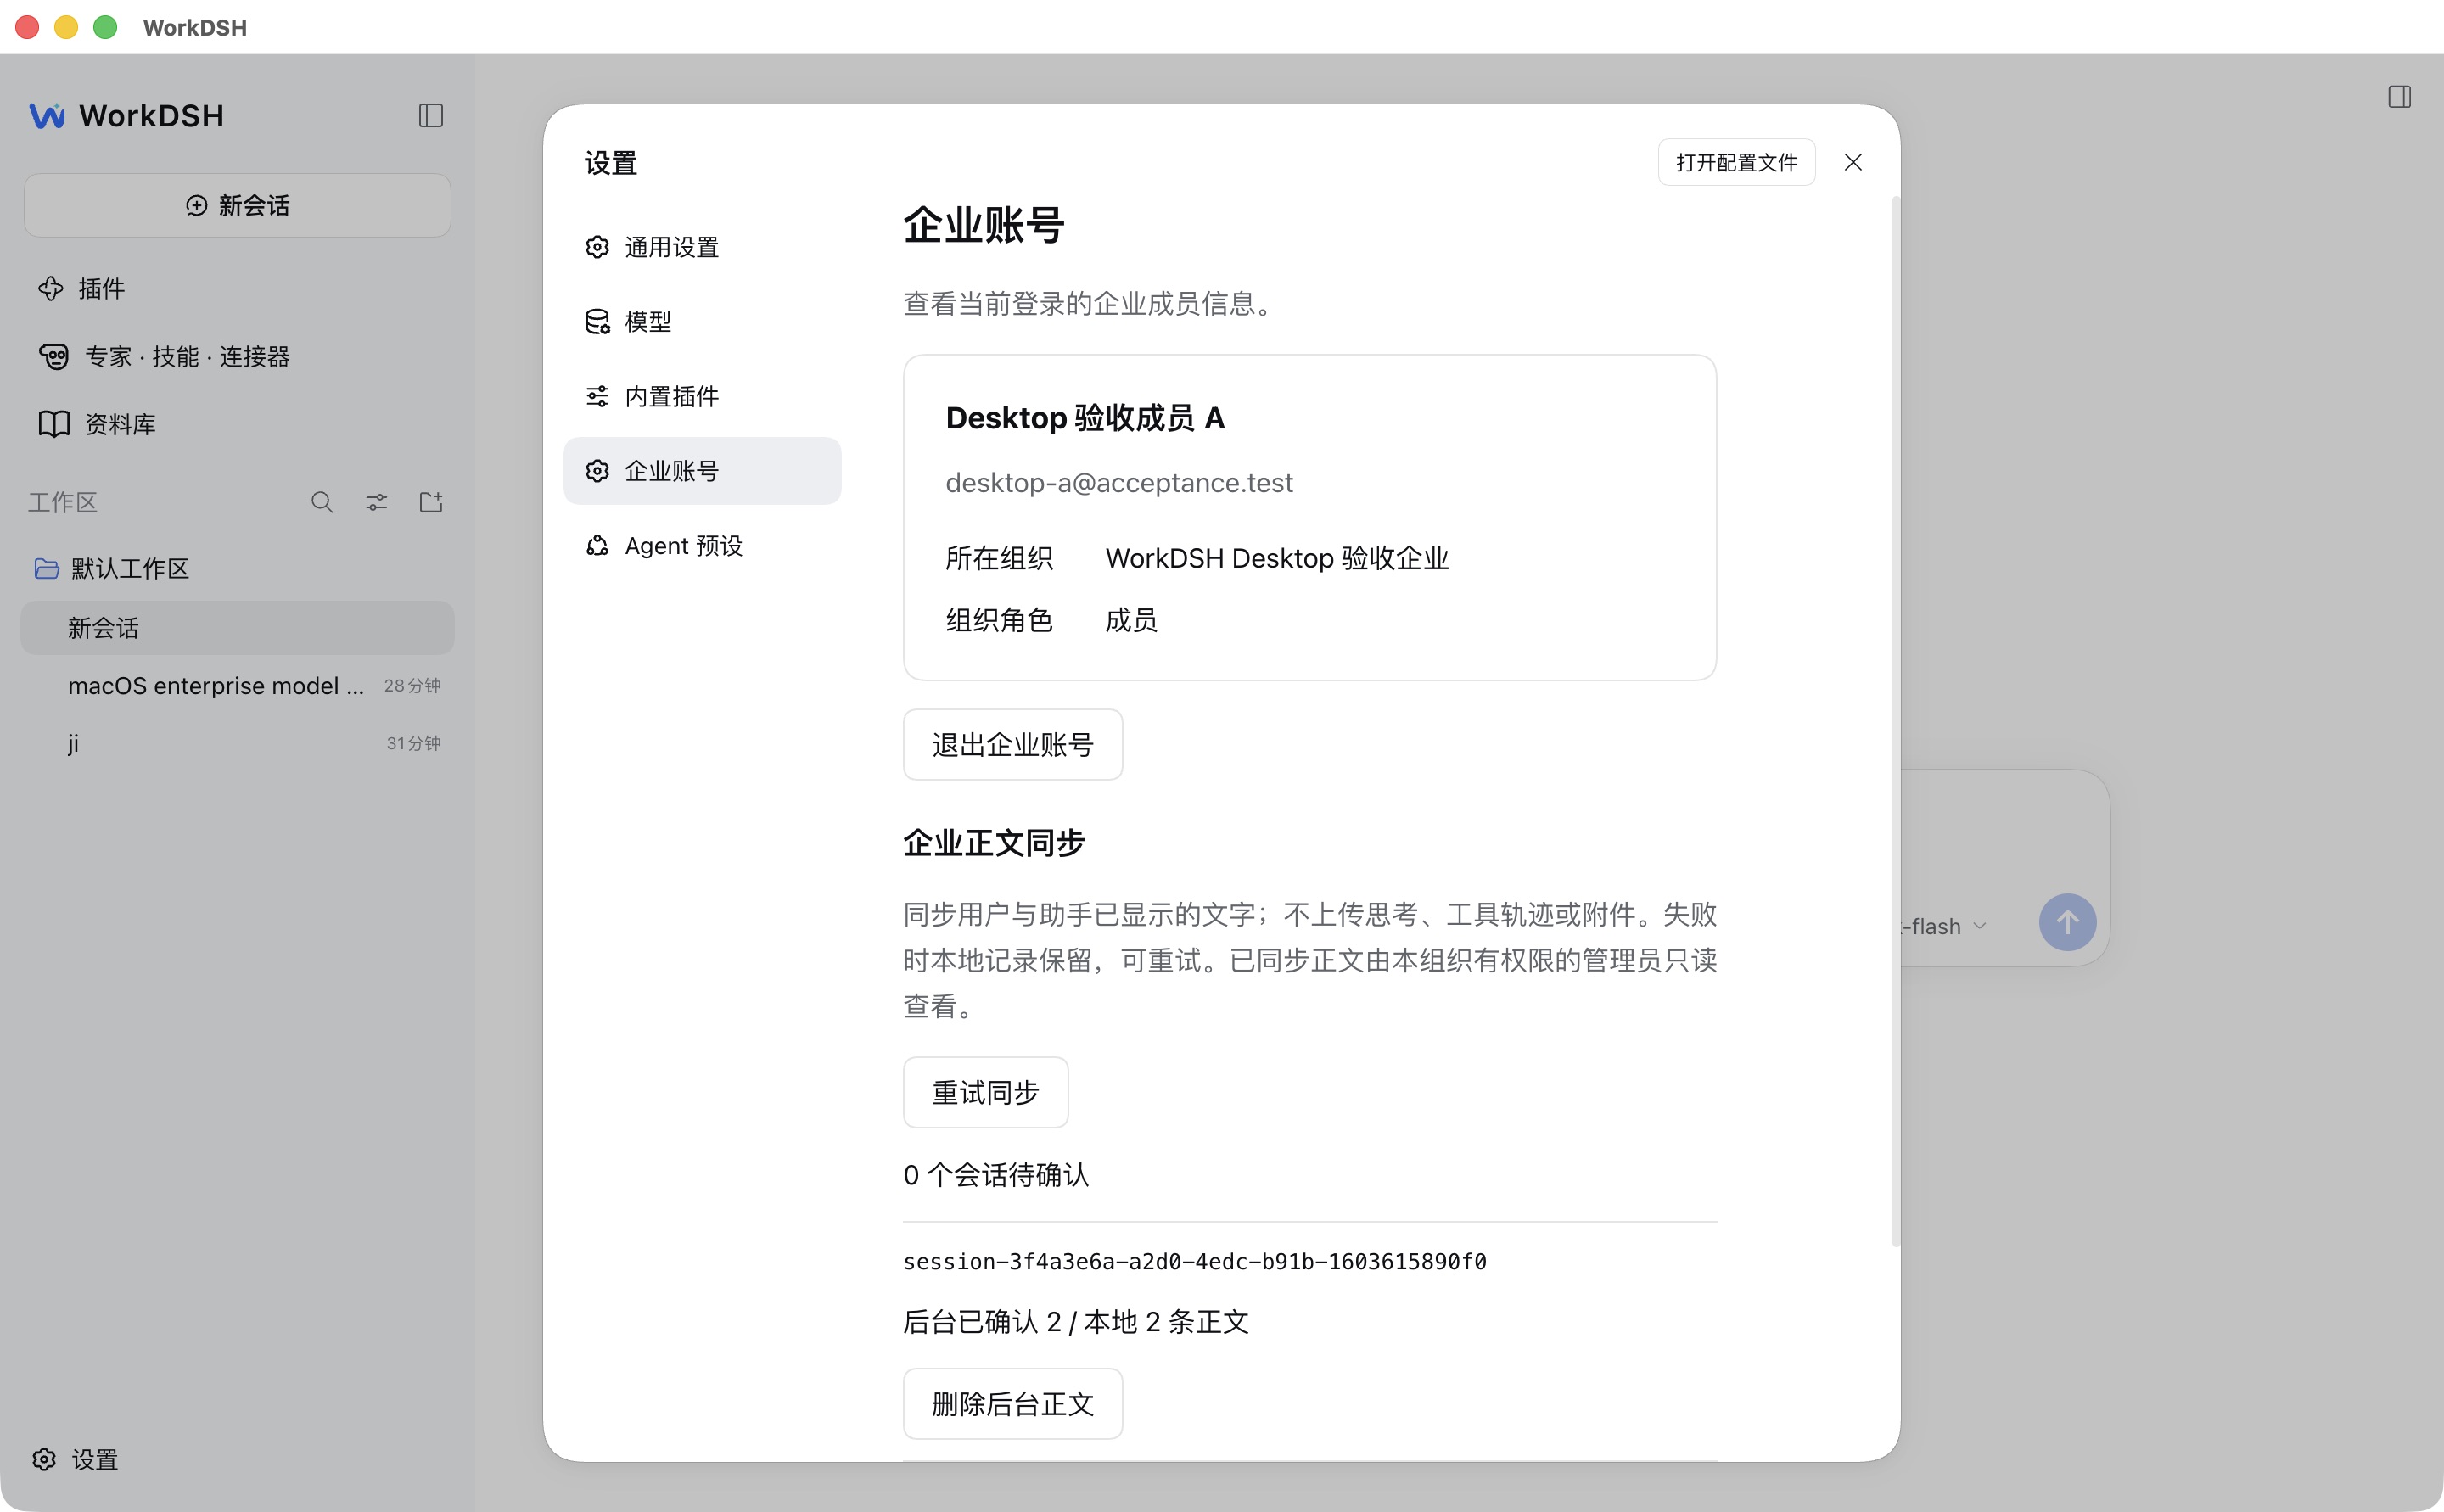Click session-3f4a3e6a ID text
This screenshot has width=2444, height=1512.
coord(1194,1262)
